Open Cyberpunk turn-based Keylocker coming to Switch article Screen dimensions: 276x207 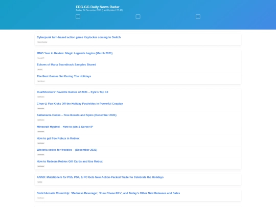pos(79,37)
